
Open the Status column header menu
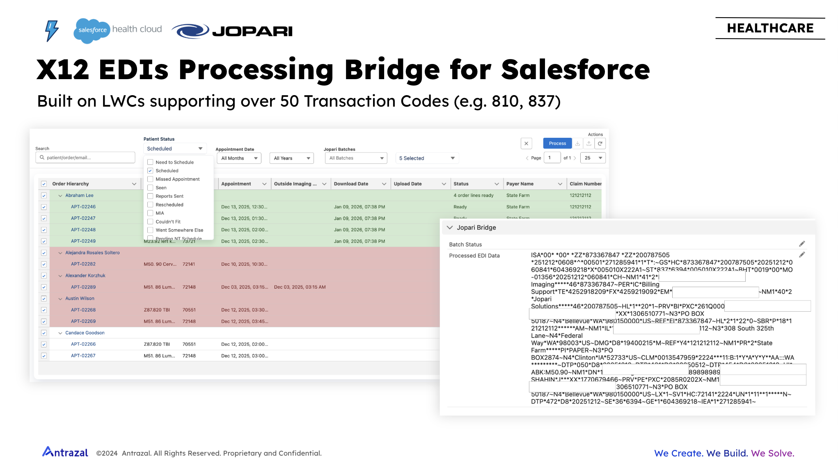click(497, 184)
